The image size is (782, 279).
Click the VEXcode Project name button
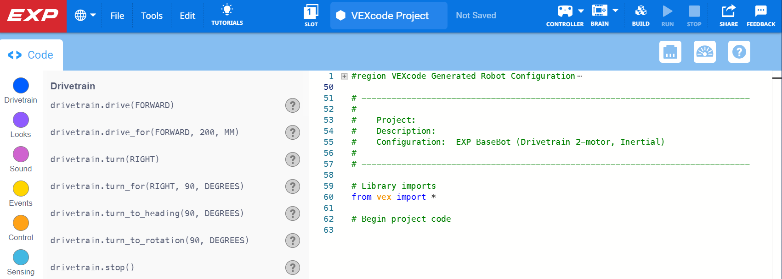pyautogui.click(x=389, y=16)
